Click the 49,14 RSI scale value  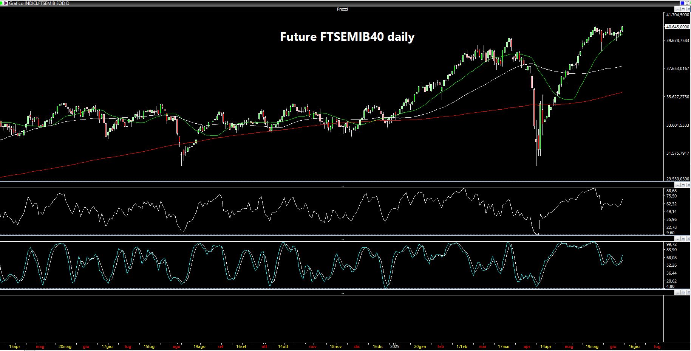671,211
